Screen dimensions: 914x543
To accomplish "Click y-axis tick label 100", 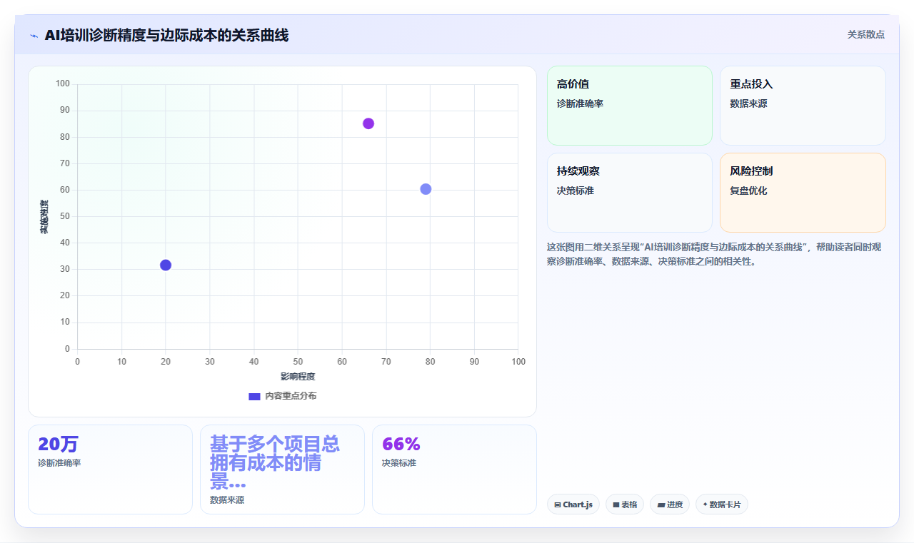I will click(63, 84).
